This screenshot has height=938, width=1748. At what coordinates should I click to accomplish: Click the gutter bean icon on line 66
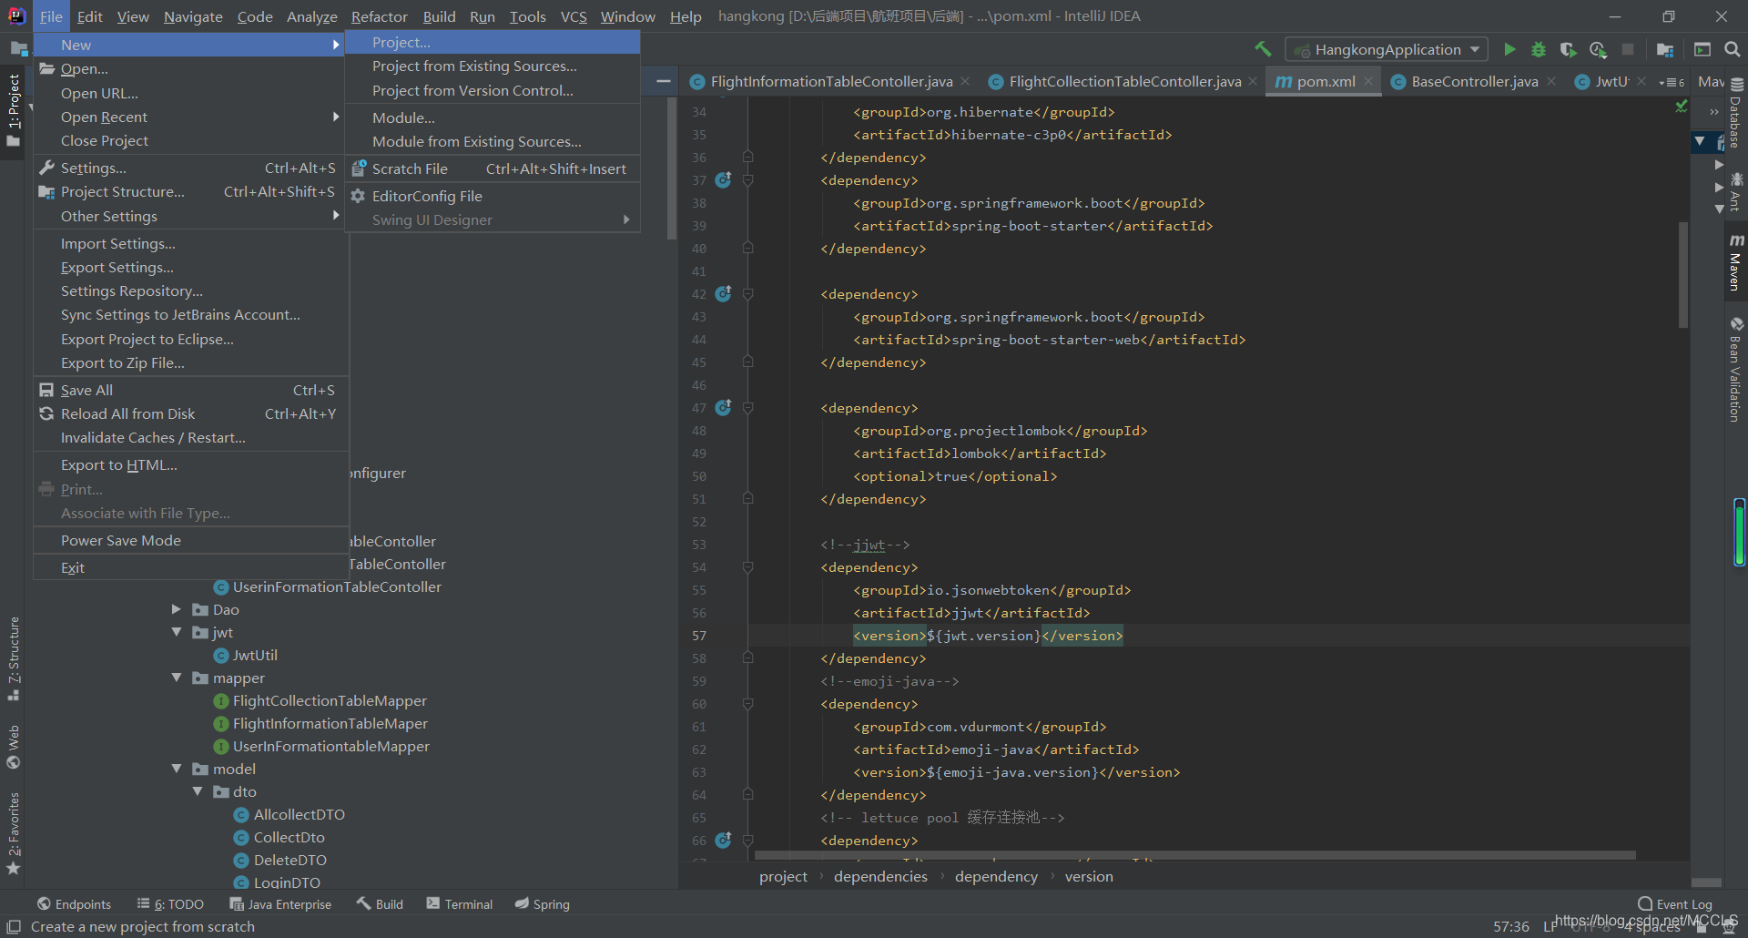pos(723,841)
